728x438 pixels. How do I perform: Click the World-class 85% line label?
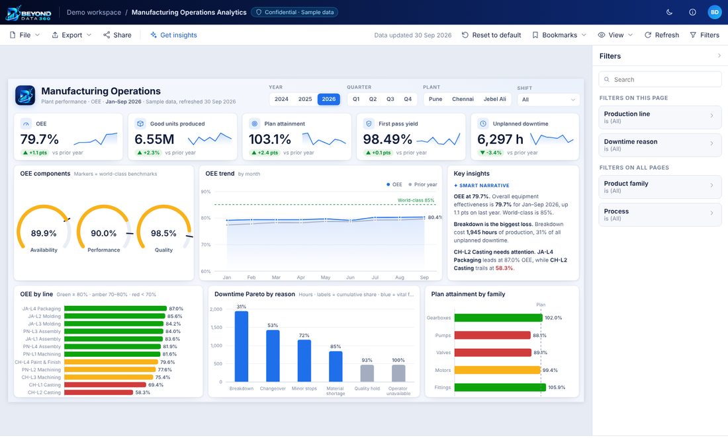coord(416,201)
